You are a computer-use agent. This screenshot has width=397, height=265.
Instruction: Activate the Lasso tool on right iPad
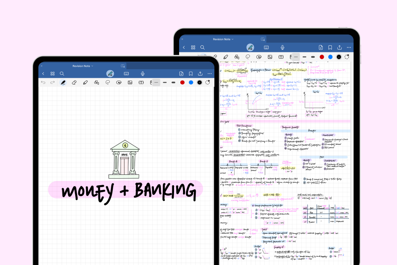pos(248,57)
